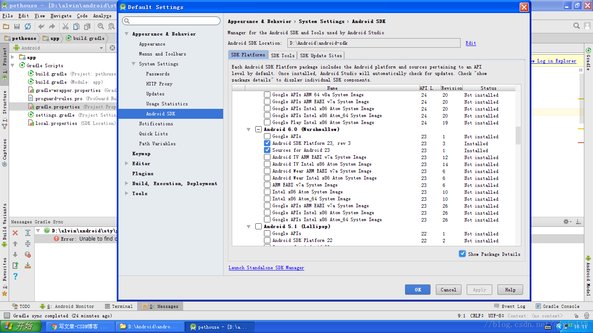
Task: Click the Edit link for SDK location
Action: 471,43
